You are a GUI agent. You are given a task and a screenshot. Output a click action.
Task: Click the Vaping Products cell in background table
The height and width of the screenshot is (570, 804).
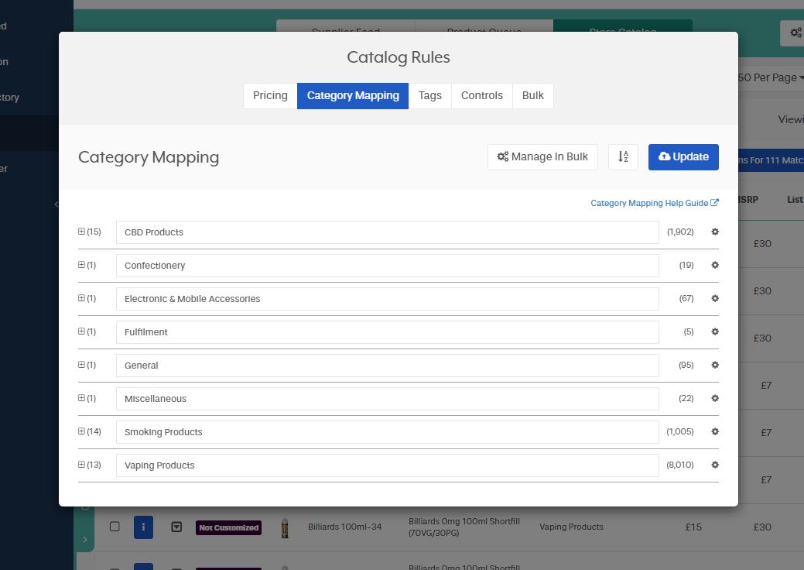pyautogui.click(x=571, y=527)
